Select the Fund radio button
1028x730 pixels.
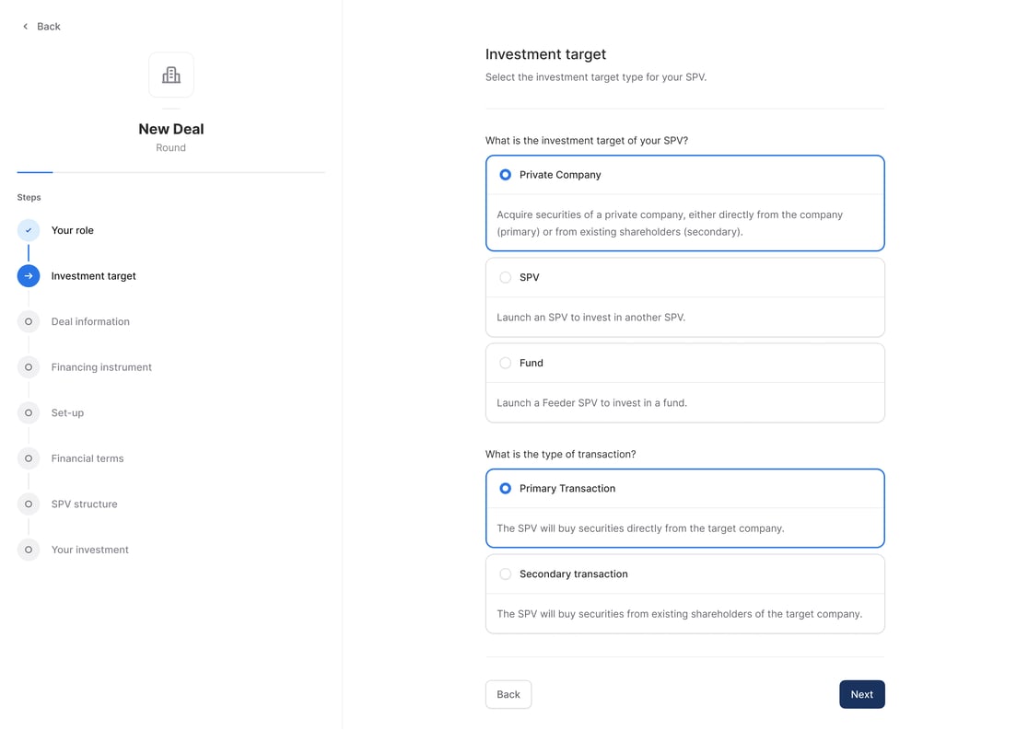tap(506, 363)
